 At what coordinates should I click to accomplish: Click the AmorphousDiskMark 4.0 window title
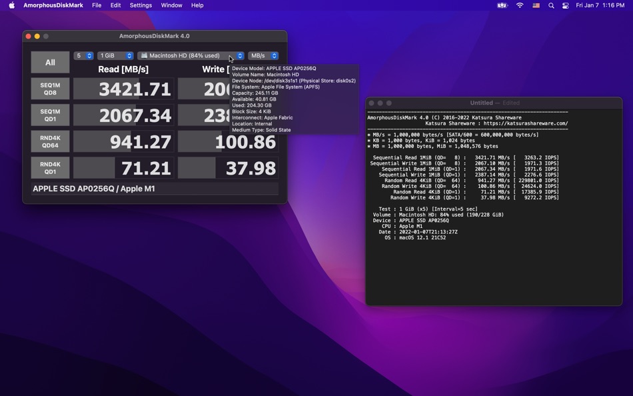pyautogui.click(x=154, y=36)
